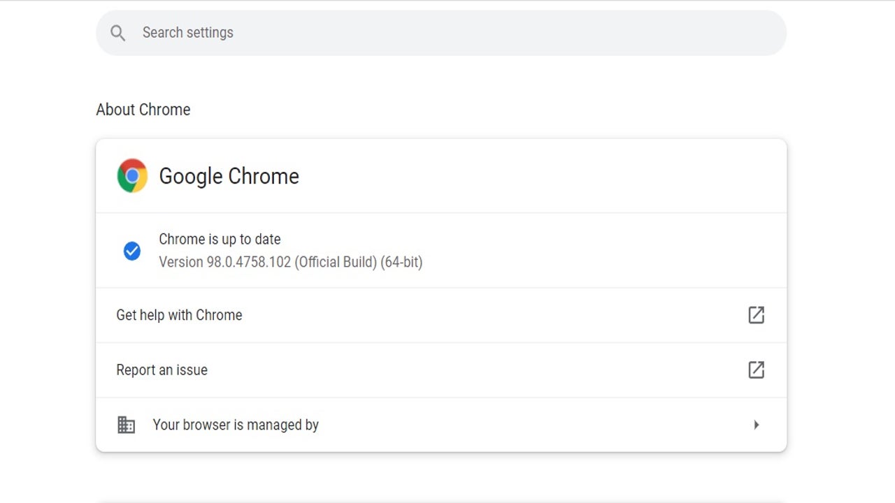Click the Chrome is up to date status
Screen dimensions: 895x503
coord(220,239)
